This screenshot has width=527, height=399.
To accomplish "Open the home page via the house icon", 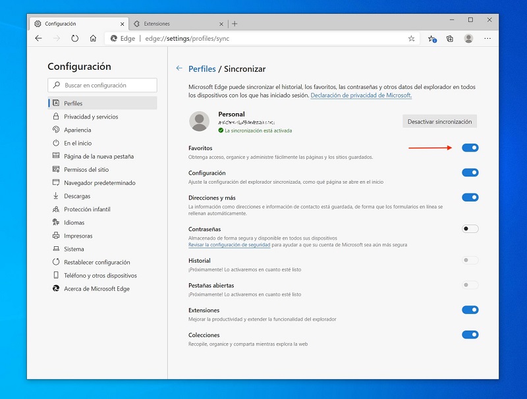I will 93,38.
